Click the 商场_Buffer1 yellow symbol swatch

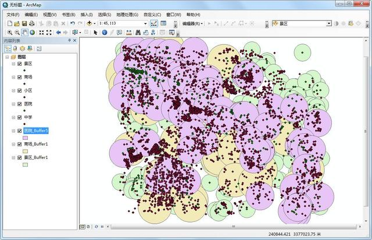(25, 151)
